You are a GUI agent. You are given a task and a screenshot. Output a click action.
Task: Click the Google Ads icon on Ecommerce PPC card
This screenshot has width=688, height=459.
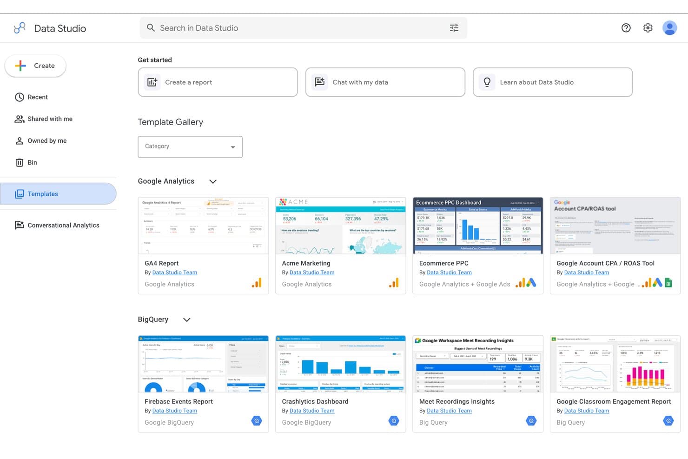tap(531, 283)
